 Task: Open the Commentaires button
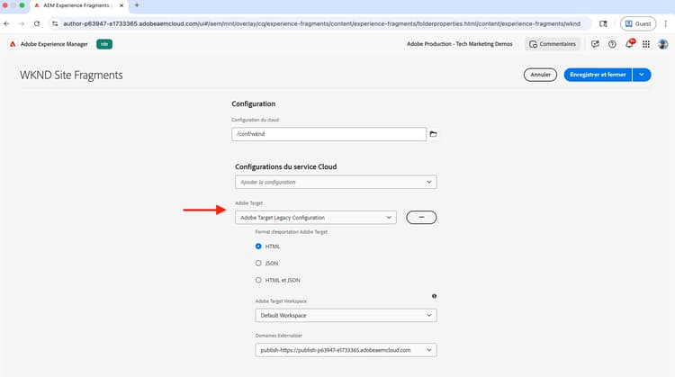pos(553,44)
